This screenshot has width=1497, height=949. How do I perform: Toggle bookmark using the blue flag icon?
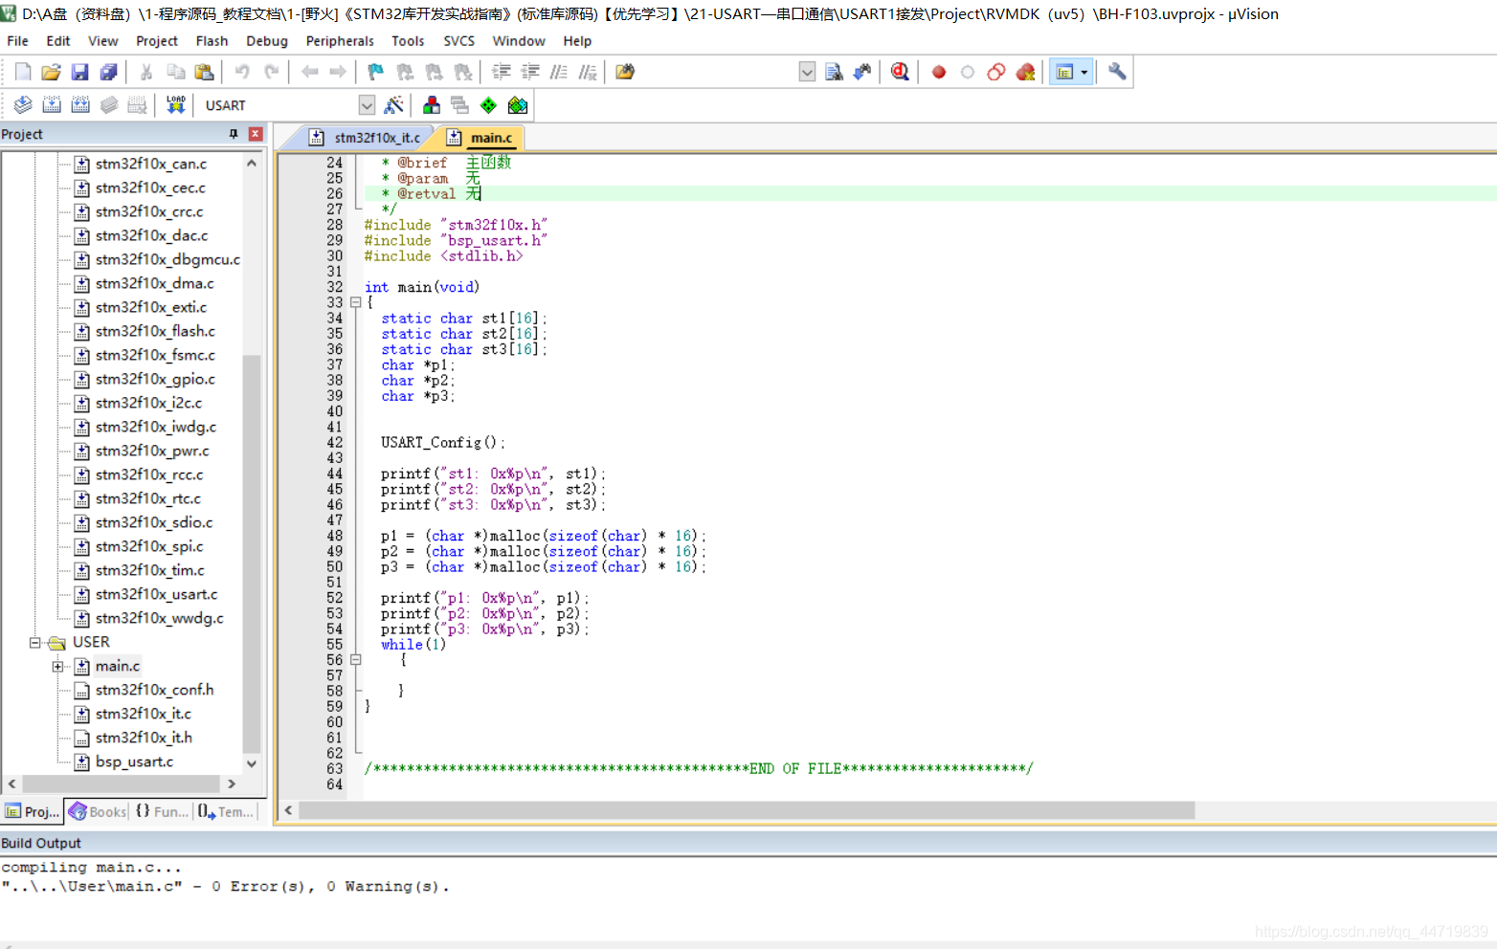point(375,72)
